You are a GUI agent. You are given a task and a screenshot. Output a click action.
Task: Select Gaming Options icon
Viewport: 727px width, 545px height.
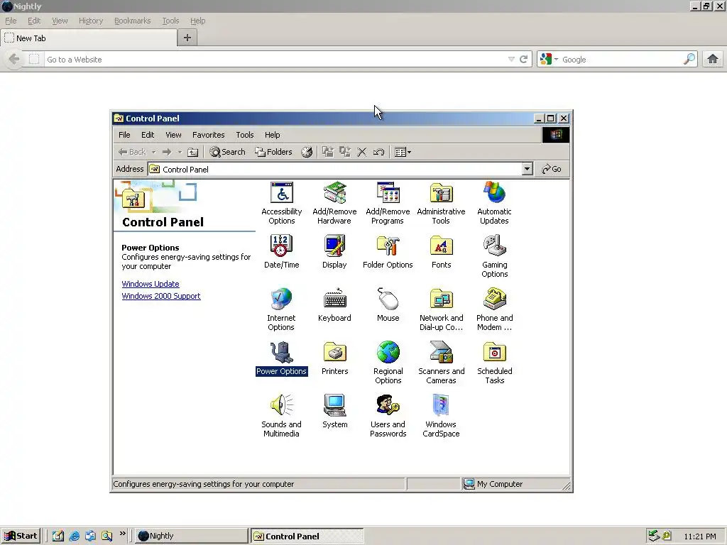(x=494, y=246)
